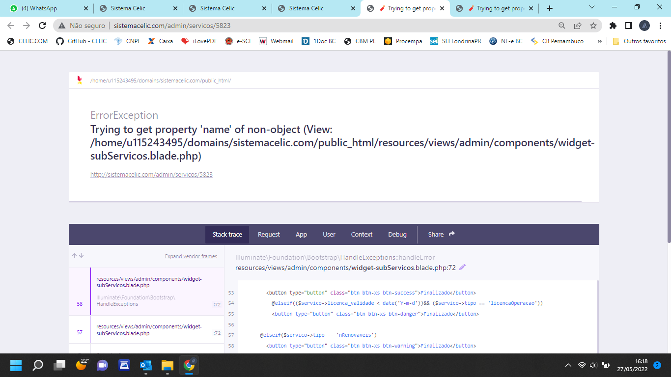The width and height of the screenshot is (671, 377).
Task: Click code line 54 with @elseif licenca_validade
Action: [x=407, y=303]
